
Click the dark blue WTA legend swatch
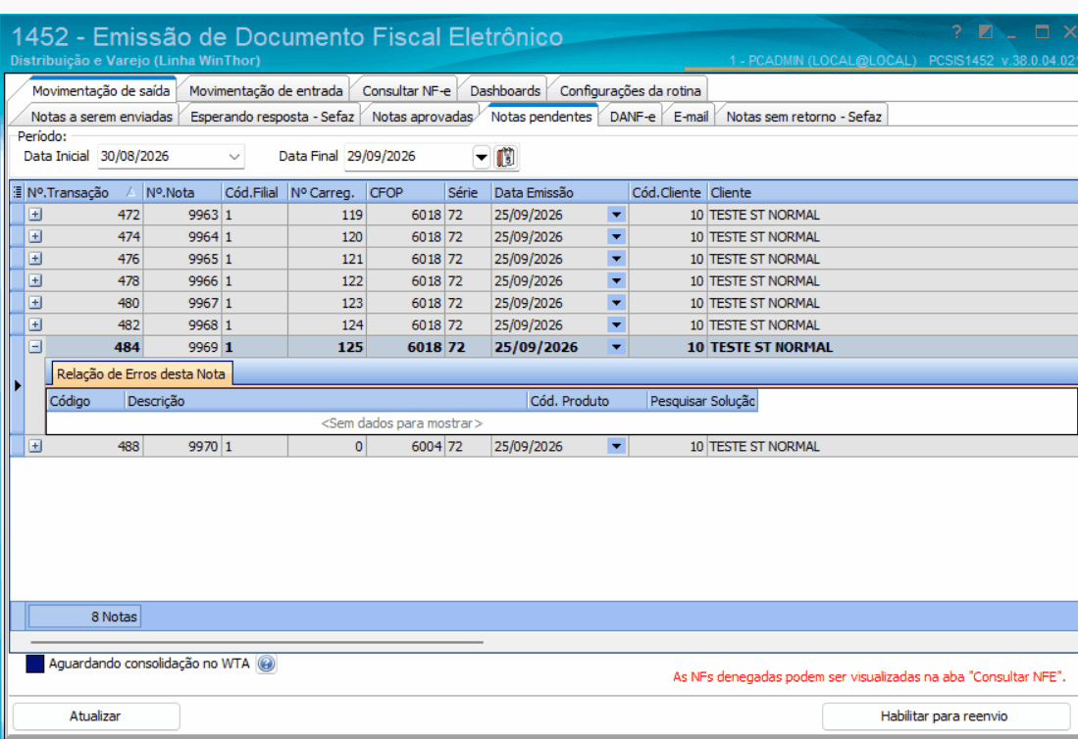[x=35, y=664]
